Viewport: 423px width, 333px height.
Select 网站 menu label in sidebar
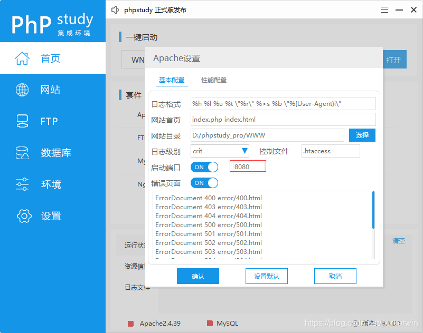[51, 90]
